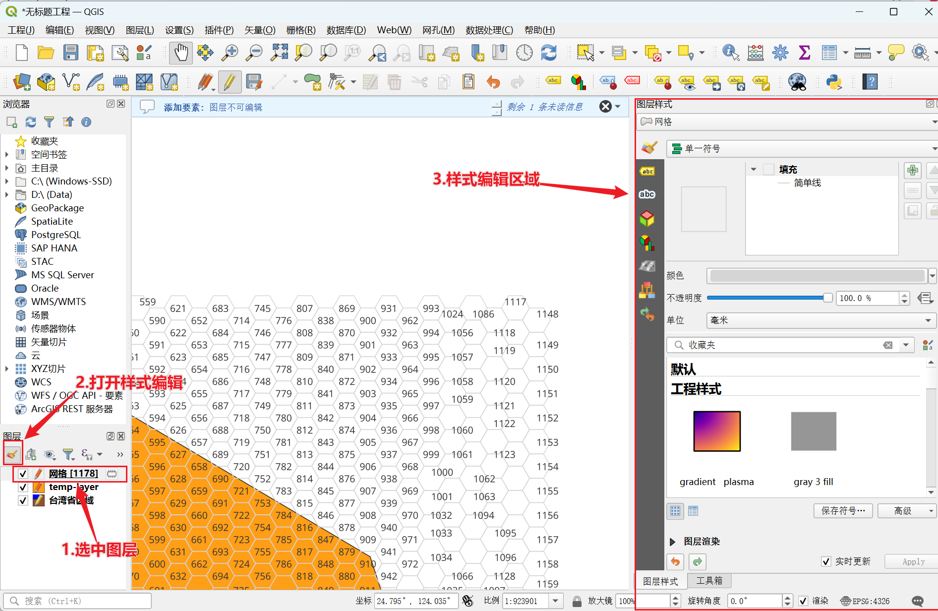
Task: Toggle editing with the pencil icon
Action: point(230,82)
